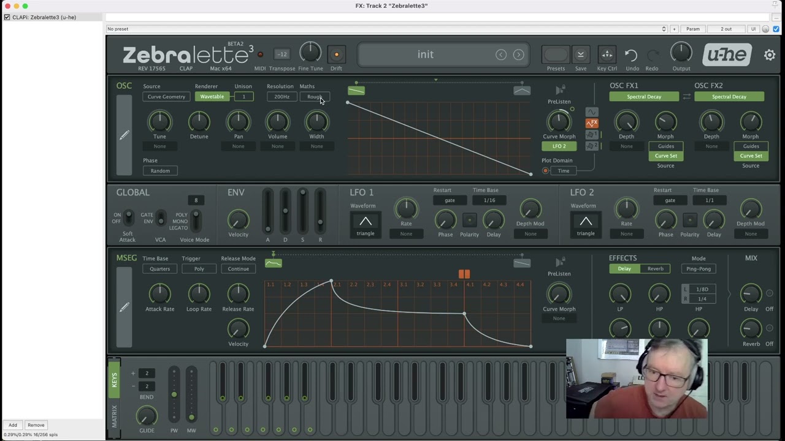The height and width of the screenshot is (441, 785).
Task: Open the Ping-Pong delay Mode dropdown
Action: 699,269
